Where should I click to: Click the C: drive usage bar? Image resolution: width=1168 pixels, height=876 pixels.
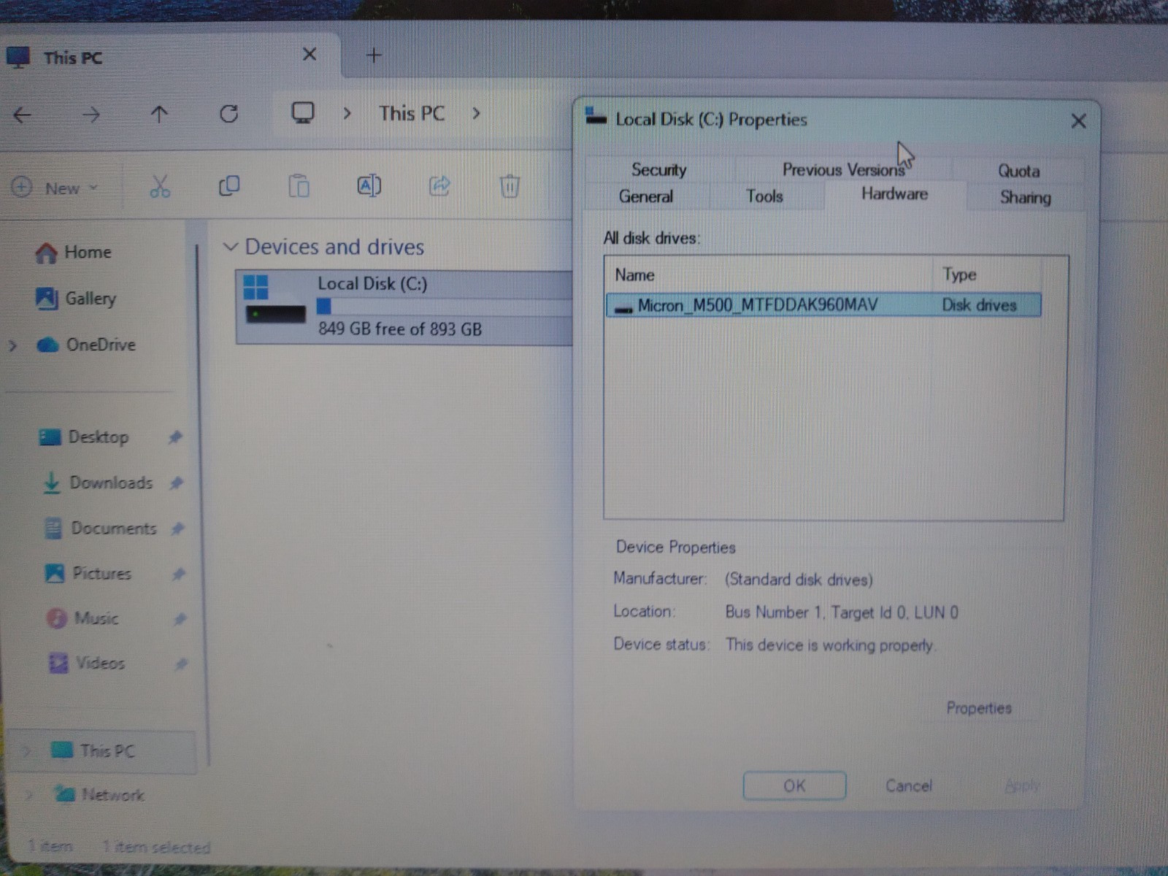pos(445,307)
